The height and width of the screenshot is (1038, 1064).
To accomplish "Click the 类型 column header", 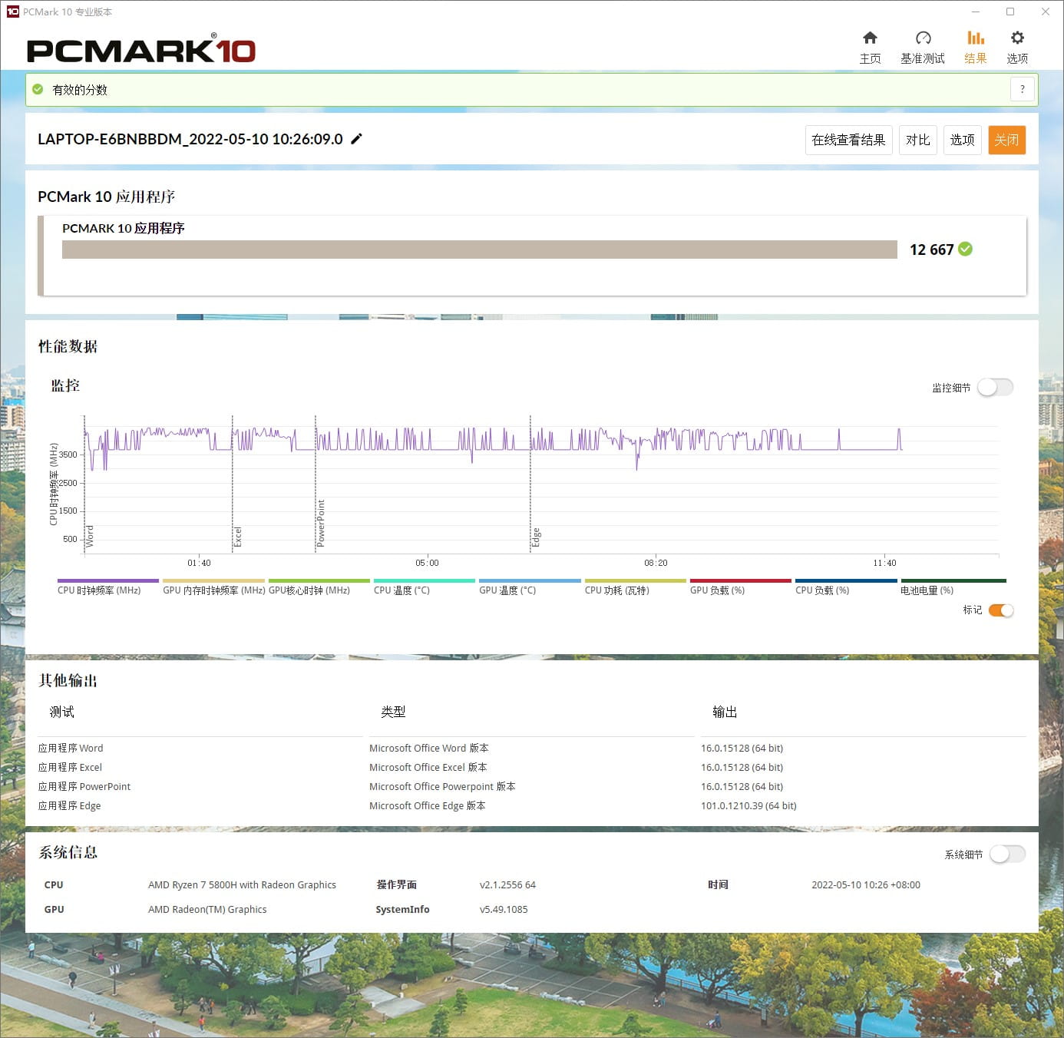I will pos(393,712).
